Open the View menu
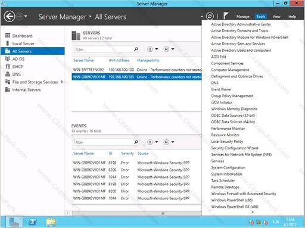The width and height of the screenshot is (305, 228). [276, 17]
